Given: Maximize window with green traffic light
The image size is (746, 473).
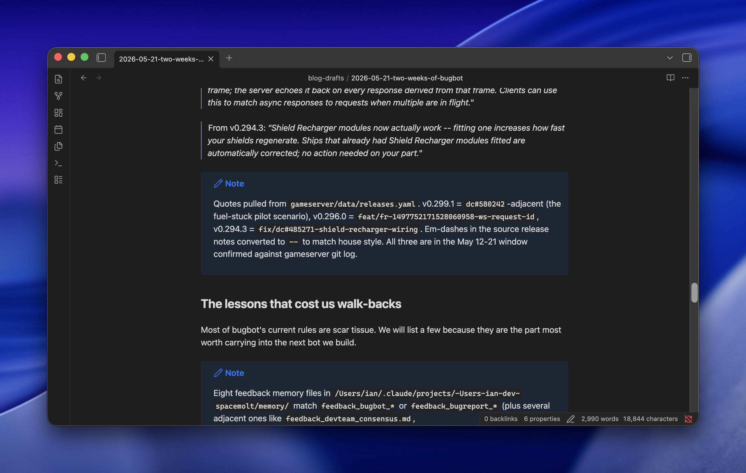Looking at the screenshot, I should point(84,57).
